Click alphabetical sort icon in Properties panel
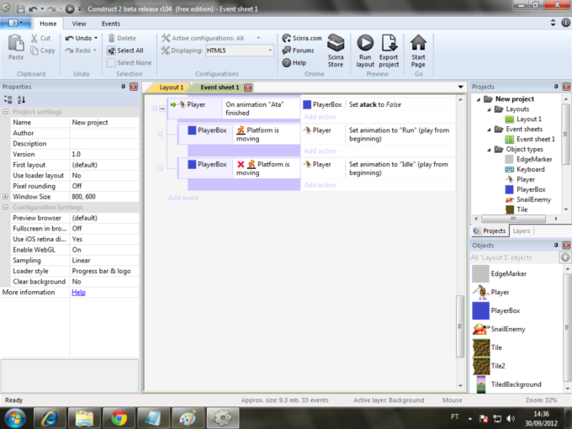This screenshot has height=429, width=572. [22, 99]
